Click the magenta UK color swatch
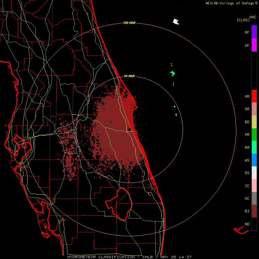Image resolution: width=259 pixels, height=259 pixels. coord(254,45)
